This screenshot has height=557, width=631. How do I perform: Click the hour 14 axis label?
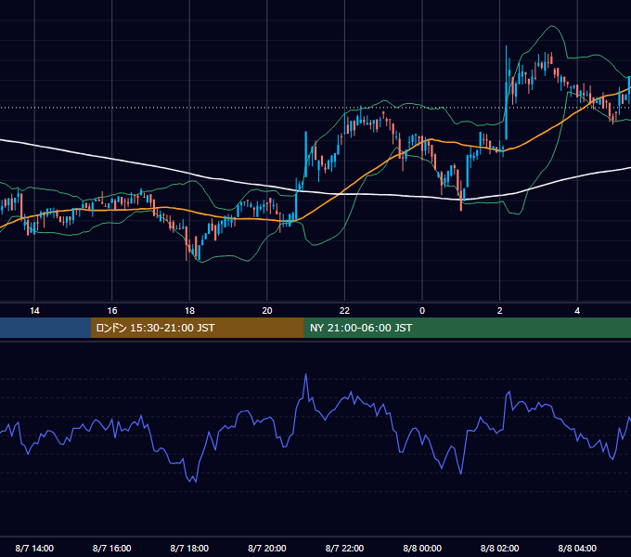[x=34, y=310]
